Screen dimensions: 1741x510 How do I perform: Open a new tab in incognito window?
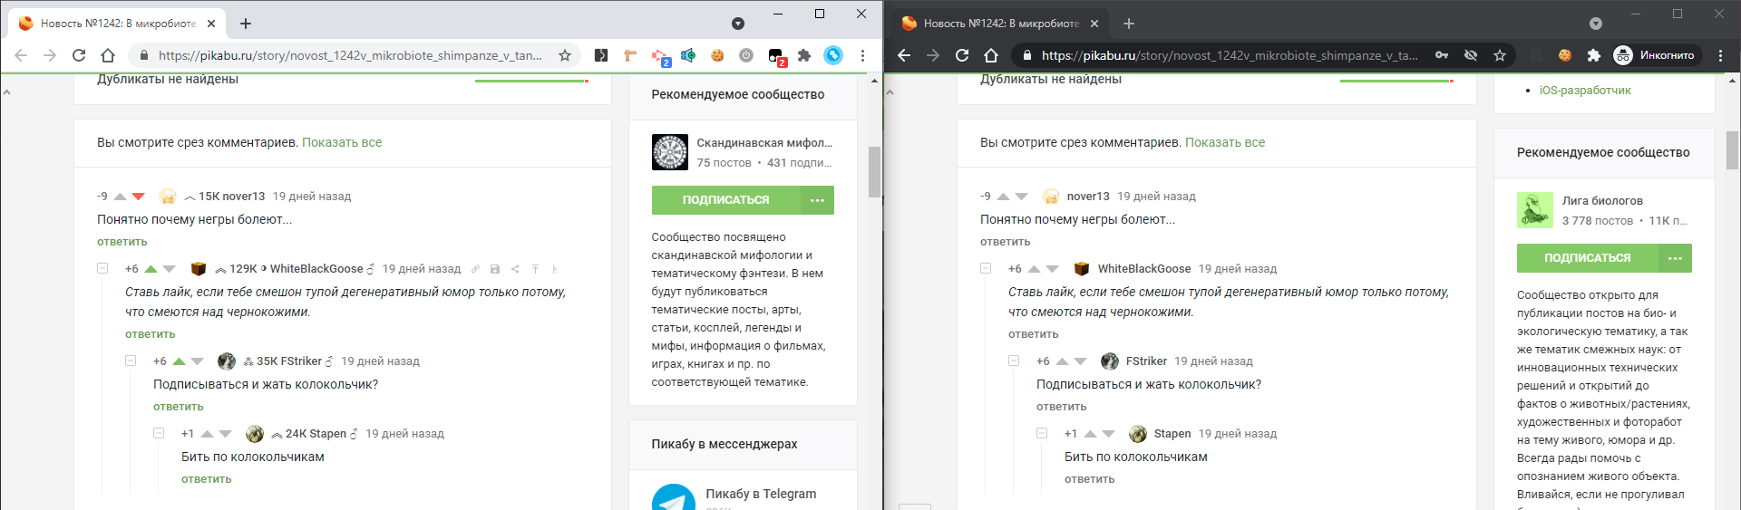coord(1129,24)
